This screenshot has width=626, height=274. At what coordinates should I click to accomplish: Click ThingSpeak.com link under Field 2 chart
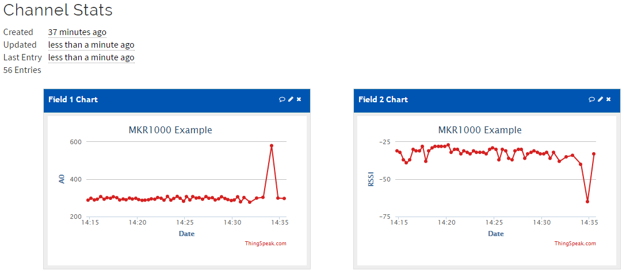point(575,244)
